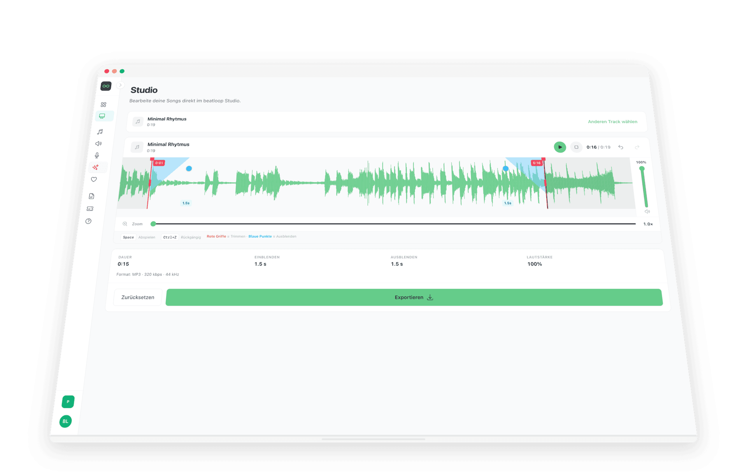747x476 pixels.
Task: Expand the sidebar with the chevron arrow
Action: (120, 85)
